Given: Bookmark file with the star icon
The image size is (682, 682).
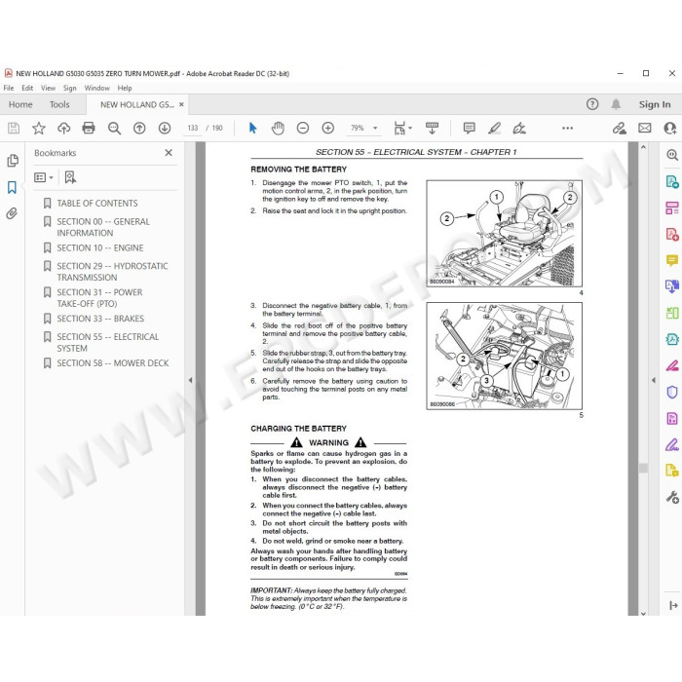Looking at the screenshot, I should pos(39,128).
